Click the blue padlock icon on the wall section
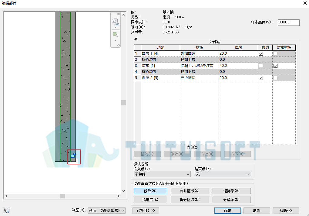Image resolution: width=309 pixels, height=216 pixels. pyautogui.click(x=73, y=155)
